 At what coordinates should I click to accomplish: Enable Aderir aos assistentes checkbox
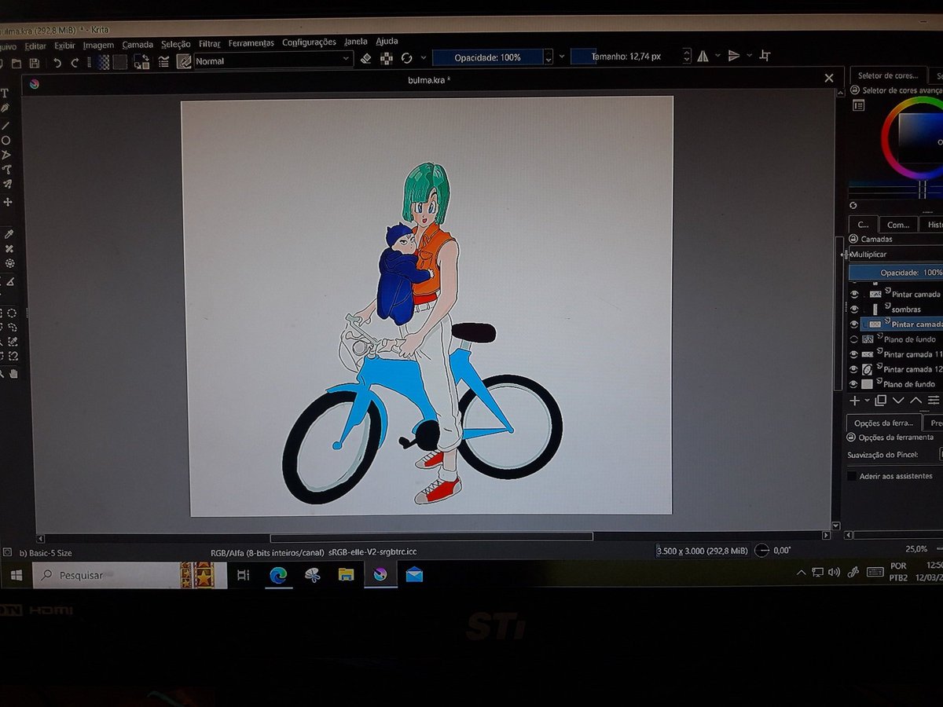852,476
